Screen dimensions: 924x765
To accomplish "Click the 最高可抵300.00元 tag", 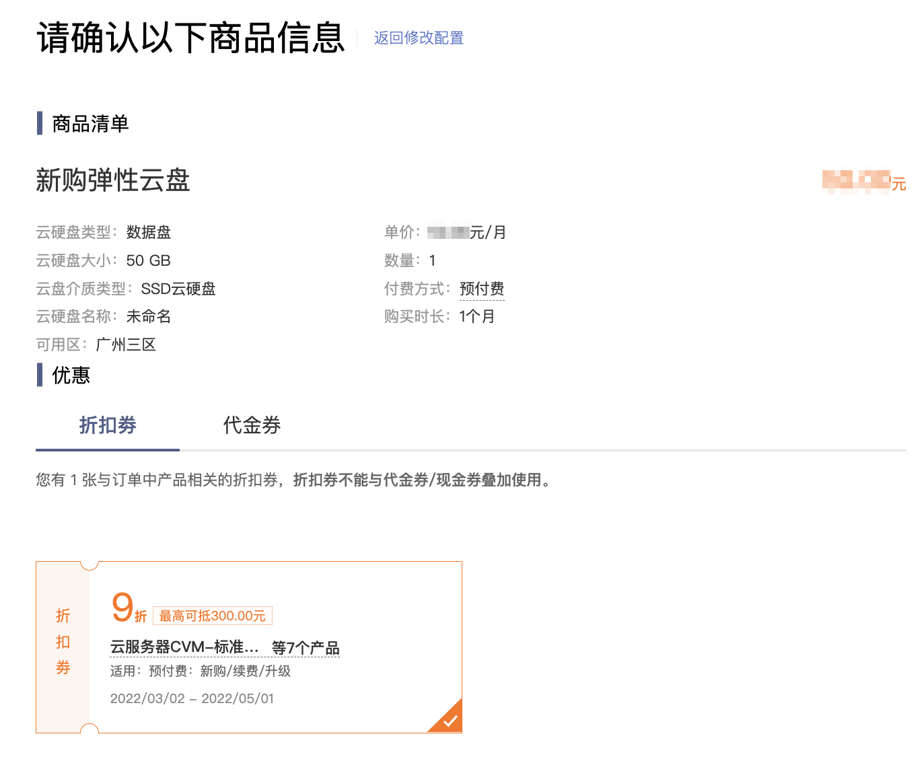I will coord(213,616).
